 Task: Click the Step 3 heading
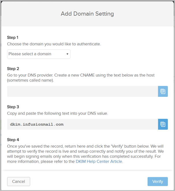tap(13, 107)
